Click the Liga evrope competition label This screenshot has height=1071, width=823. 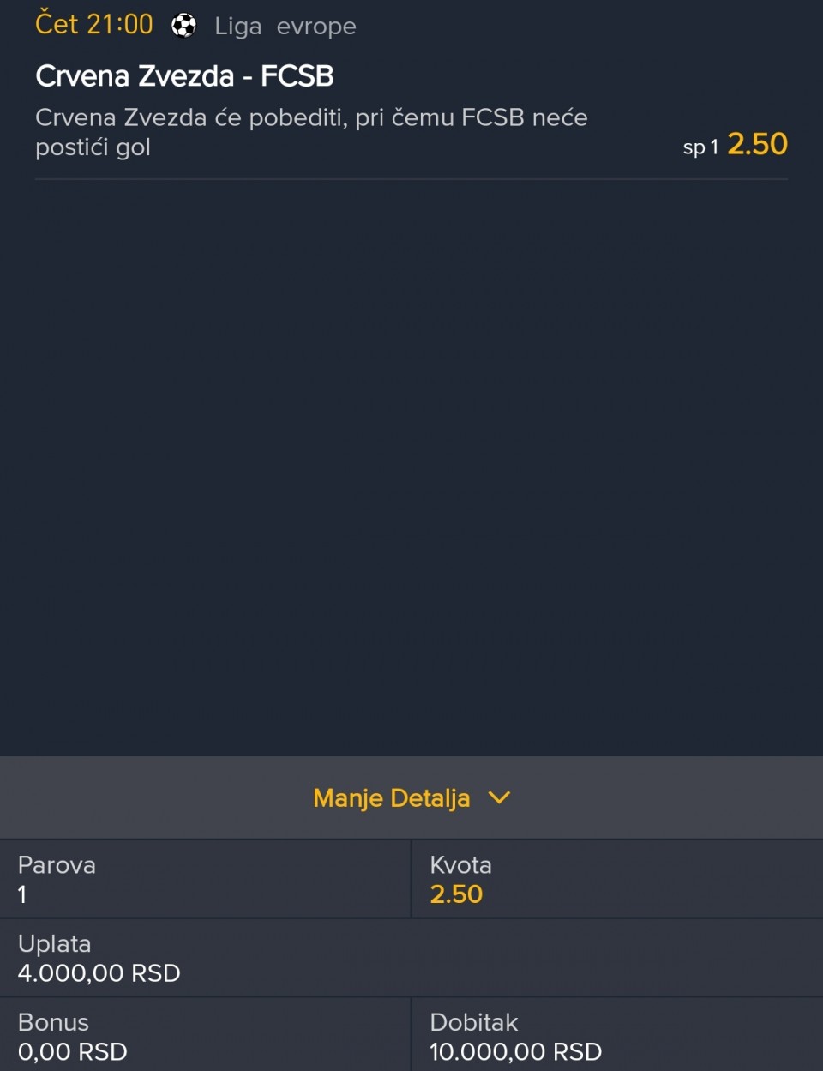coord(285,27)
